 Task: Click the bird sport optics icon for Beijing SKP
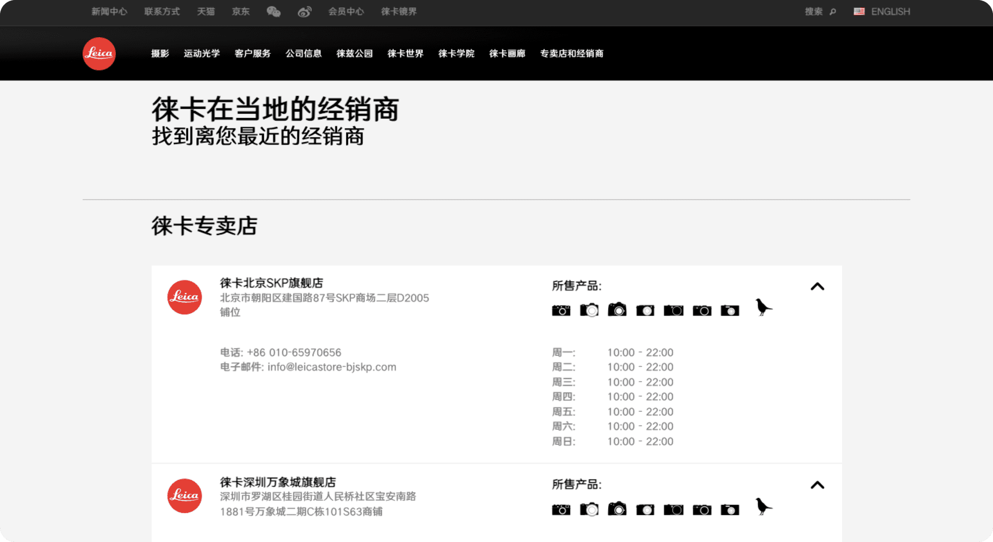tap(763, 307)
